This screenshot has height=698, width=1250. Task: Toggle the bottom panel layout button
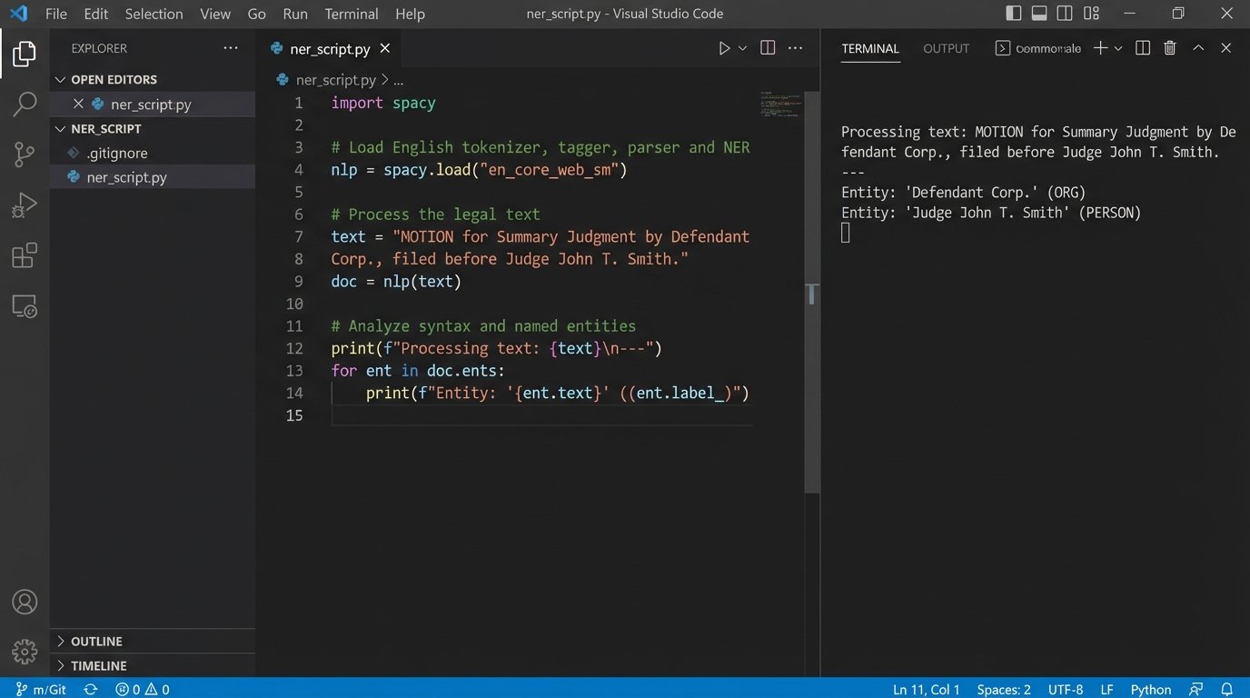tap(1039, 14)
